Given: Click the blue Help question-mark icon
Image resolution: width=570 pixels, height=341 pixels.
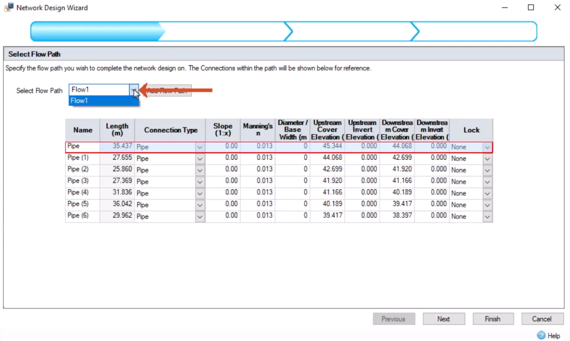Looking at the screenshot, I should click(541, 335).
